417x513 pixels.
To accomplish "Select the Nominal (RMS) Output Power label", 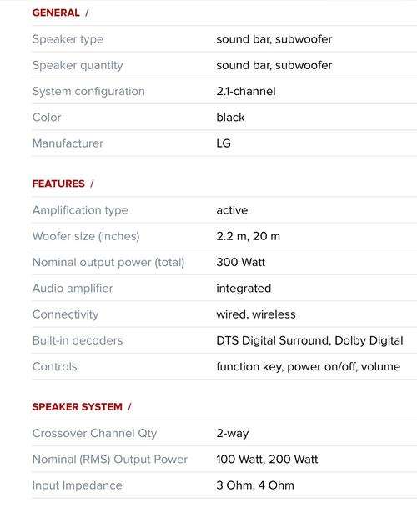I will 110,460.
